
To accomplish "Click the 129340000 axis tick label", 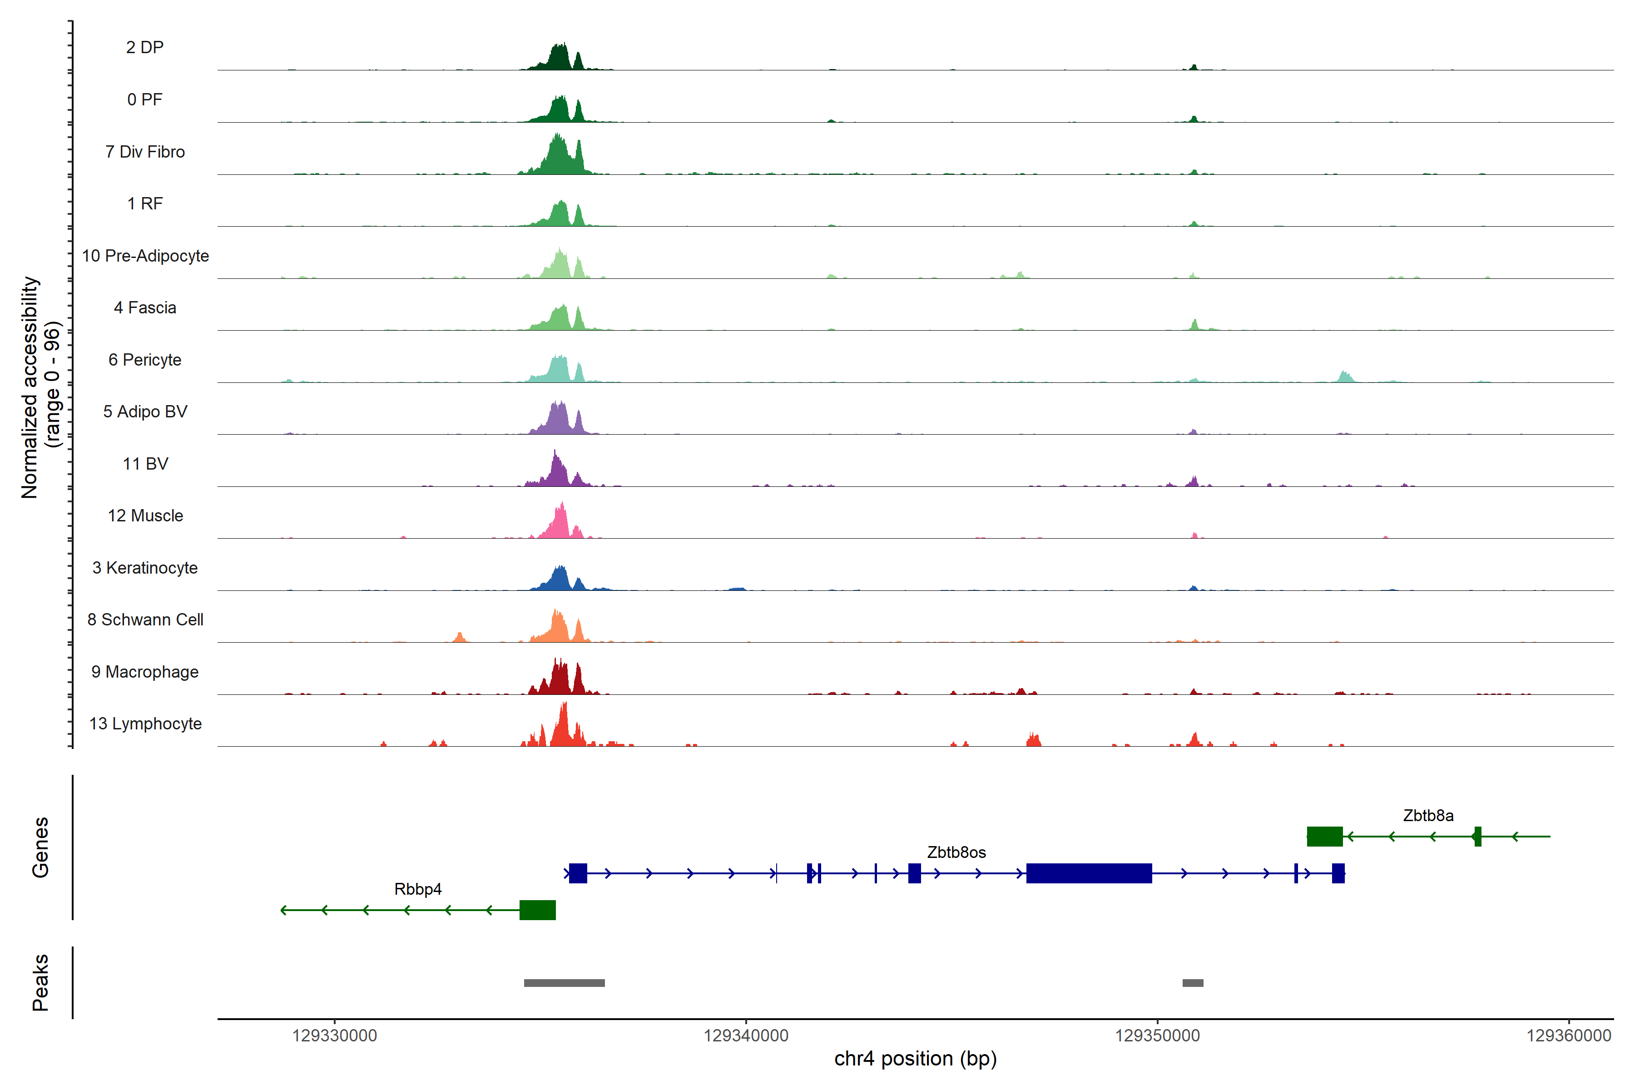I will point(746,1036).
